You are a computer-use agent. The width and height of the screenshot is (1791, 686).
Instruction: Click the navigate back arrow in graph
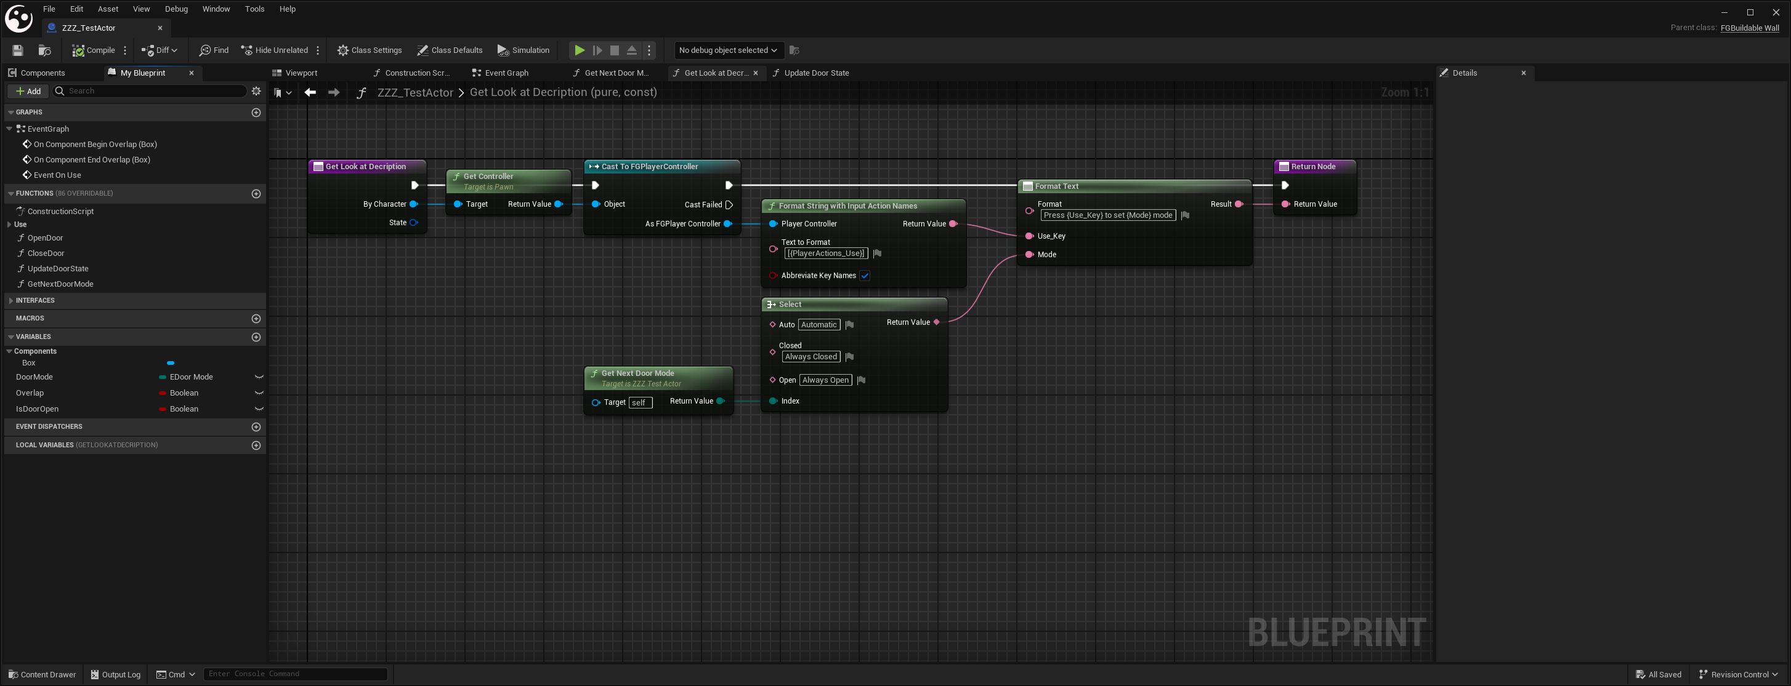(310, 92)
